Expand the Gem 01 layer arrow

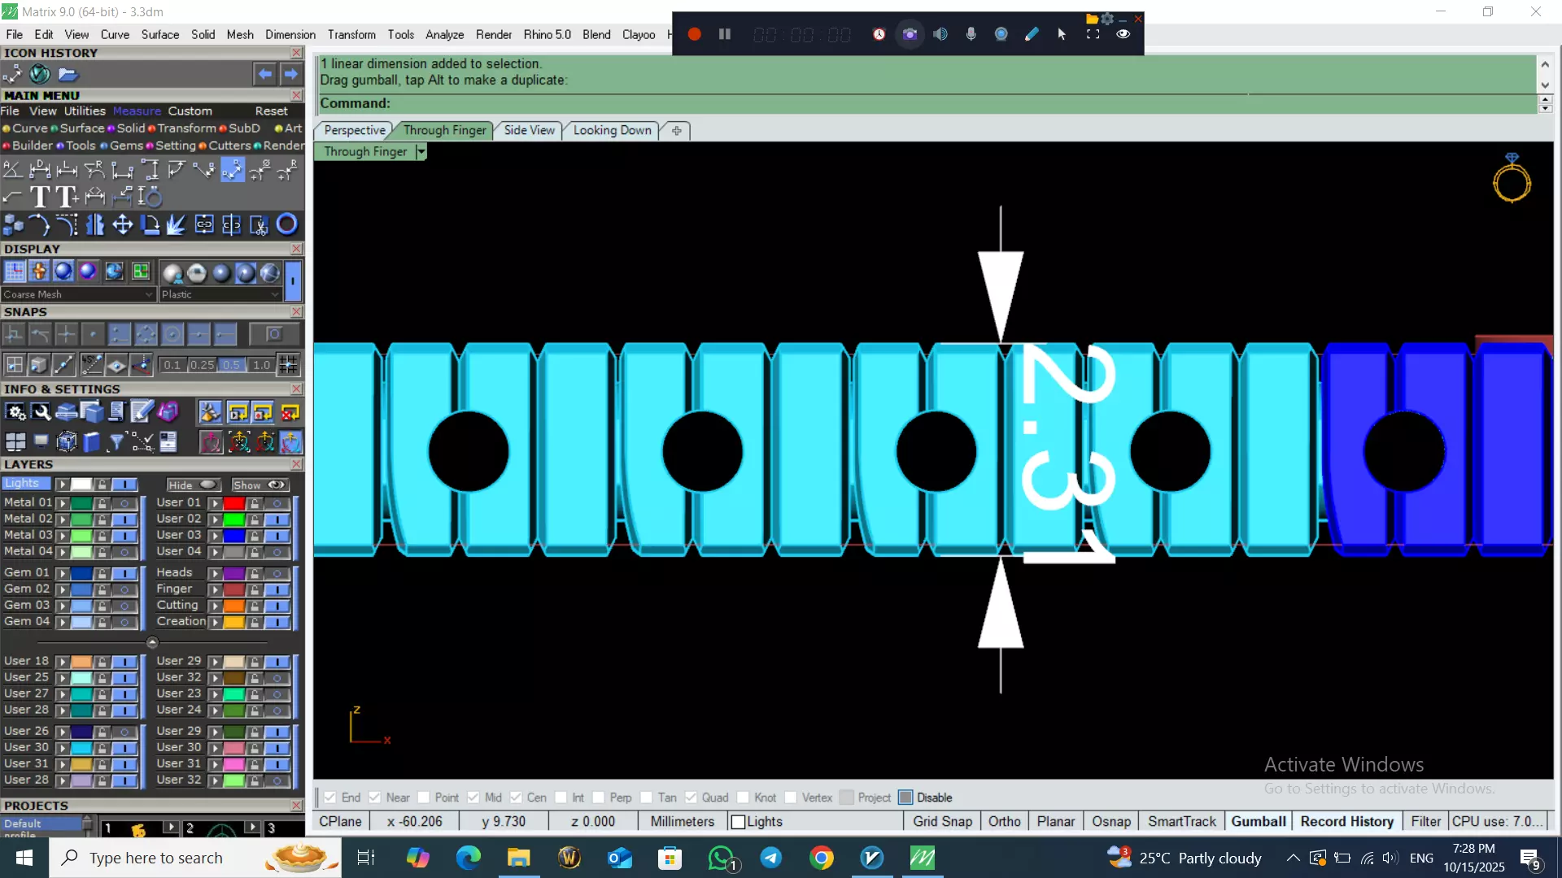tap(63, 573)
